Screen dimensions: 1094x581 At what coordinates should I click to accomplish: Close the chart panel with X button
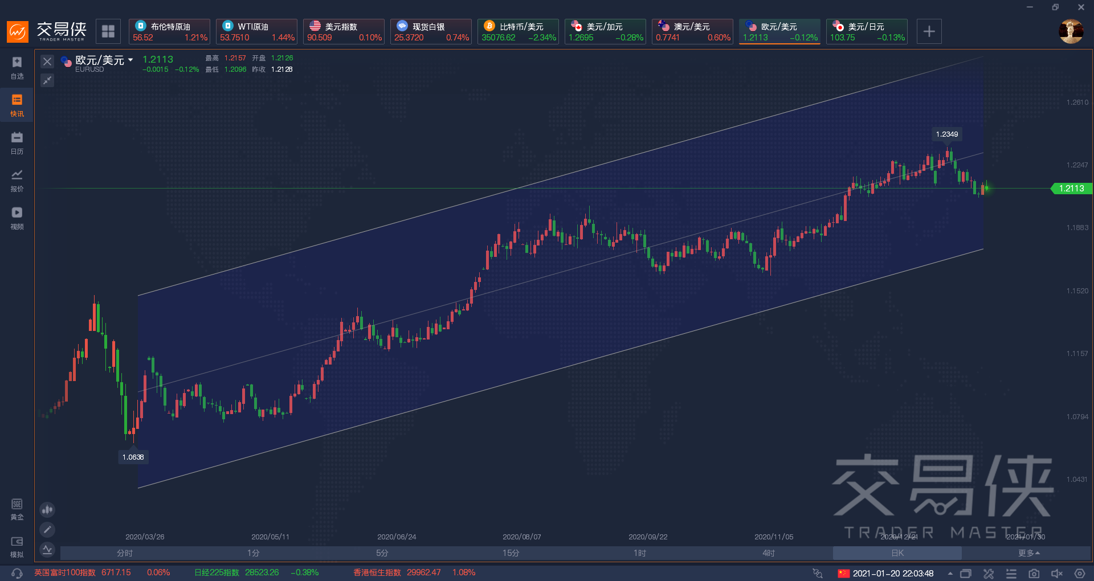point(47,62)
